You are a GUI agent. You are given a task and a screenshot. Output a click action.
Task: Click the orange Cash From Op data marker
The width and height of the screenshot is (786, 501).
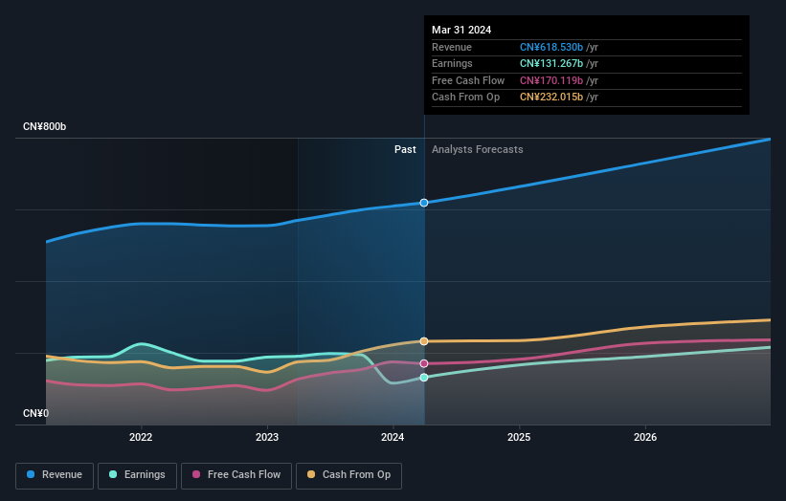pos(424,341)
